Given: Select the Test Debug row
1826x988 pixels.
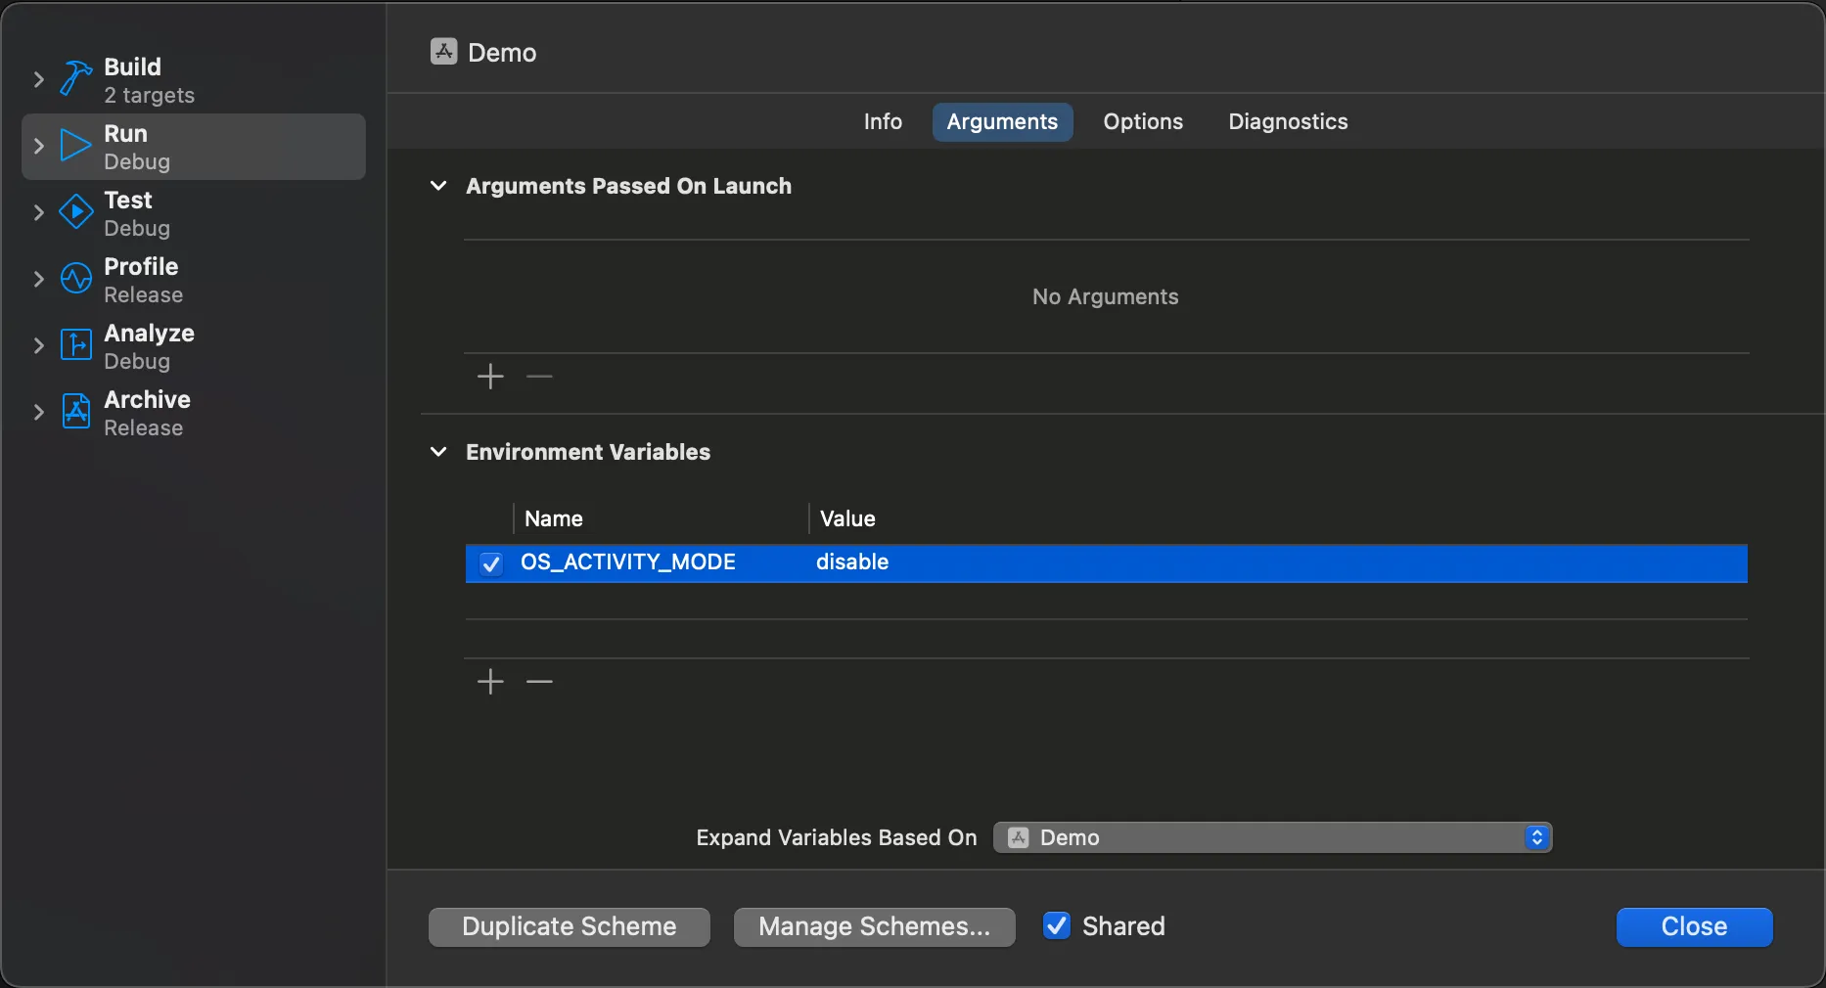Looking at the screenshot, I should [x=194, y=213].
